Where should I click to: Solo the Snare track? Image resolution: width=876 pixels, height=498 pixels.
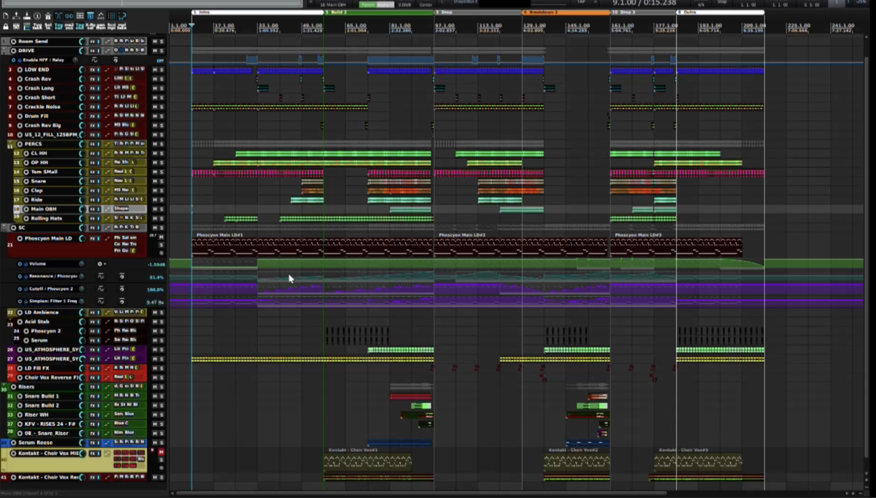pos(162,181)
